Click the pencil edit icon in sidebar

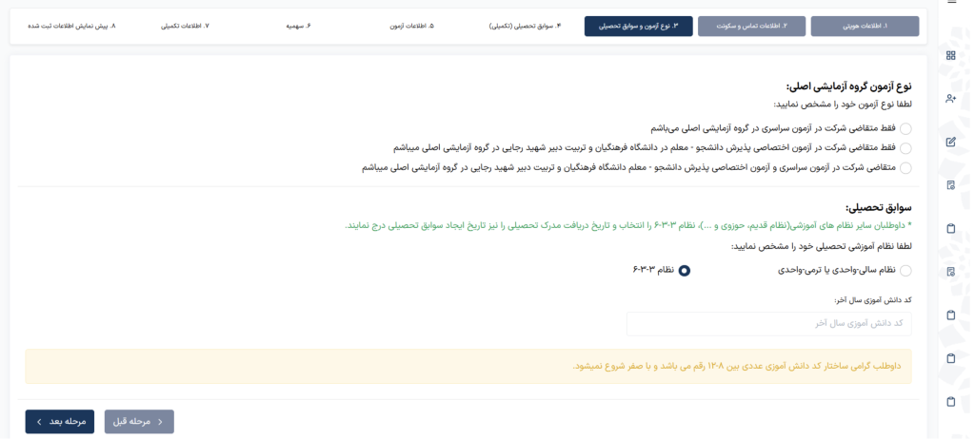(950, 143)
